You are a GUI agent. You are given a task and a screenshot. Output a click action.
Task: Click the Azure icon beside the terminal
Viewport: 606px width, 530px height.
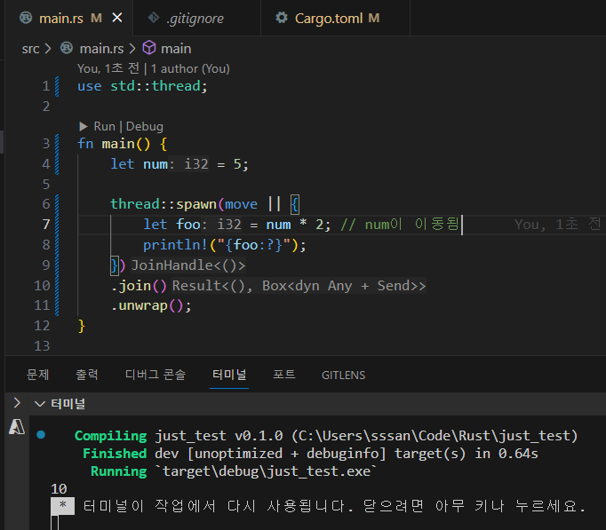pos(16,426)
